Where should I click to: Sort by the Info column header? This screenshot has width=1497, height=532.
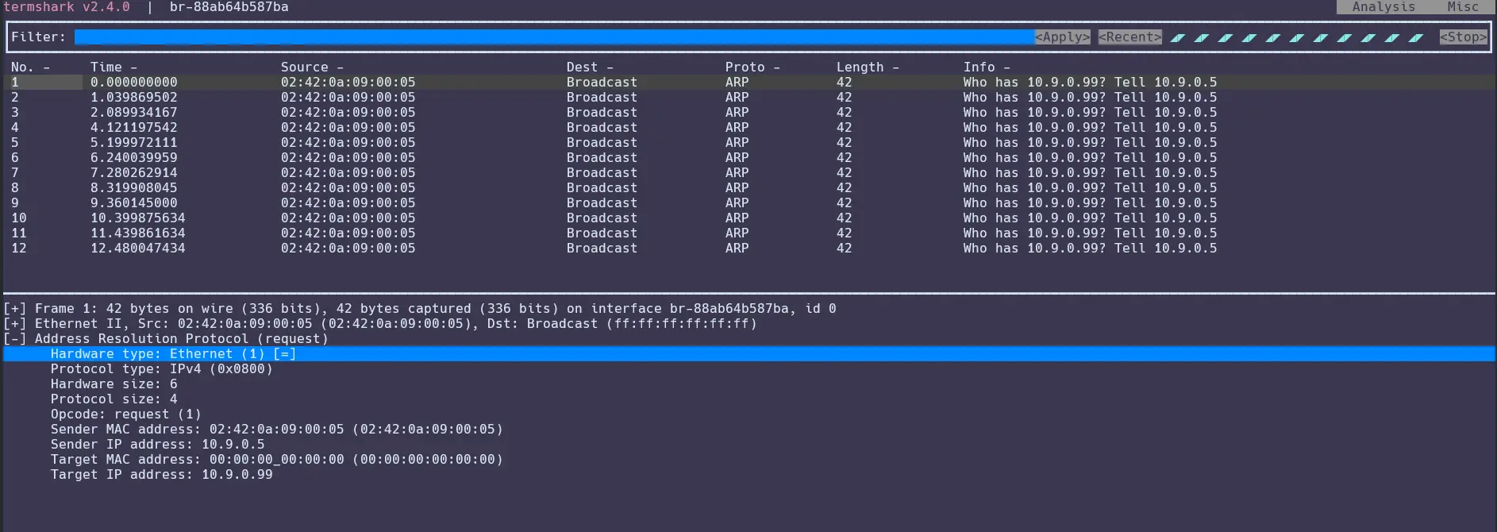987,67
